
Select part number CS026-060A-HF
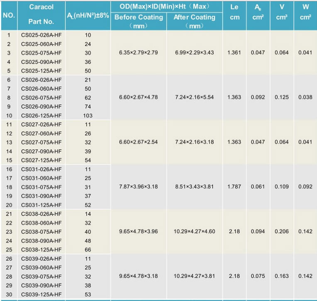click(41, 89)
